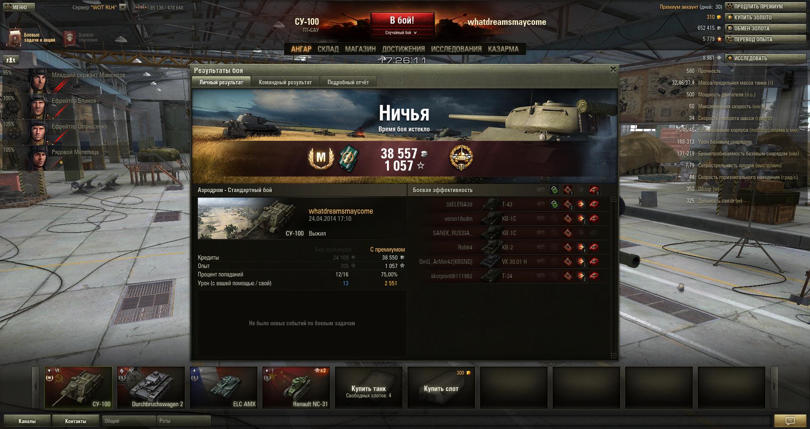Screen dimensions: 810x429
Task: Advance the tank carousel with right arrow
Action: pyautogui.click(x=774, y=387)
